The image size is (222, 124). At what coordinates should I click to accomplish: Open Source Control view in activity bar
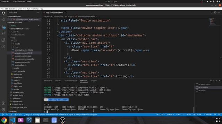point(3,27)
